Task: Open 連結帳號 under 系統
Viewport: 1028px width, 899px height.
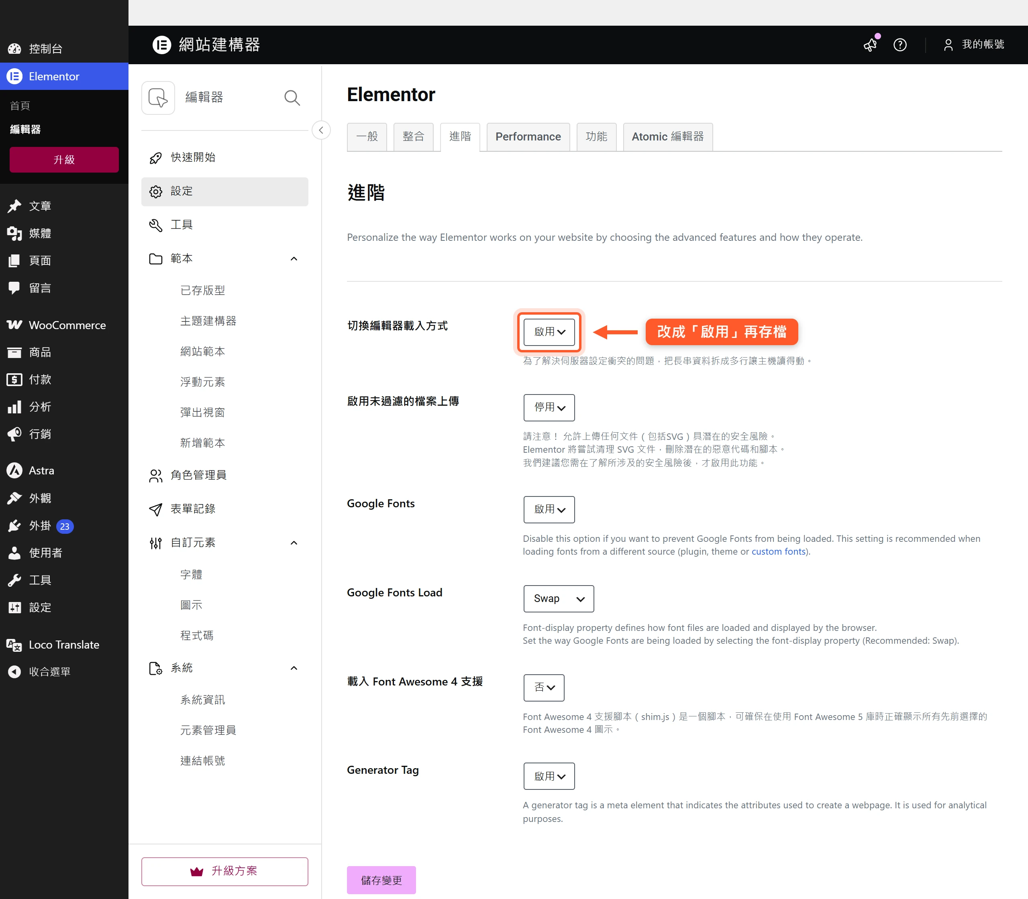Action: 203,761
